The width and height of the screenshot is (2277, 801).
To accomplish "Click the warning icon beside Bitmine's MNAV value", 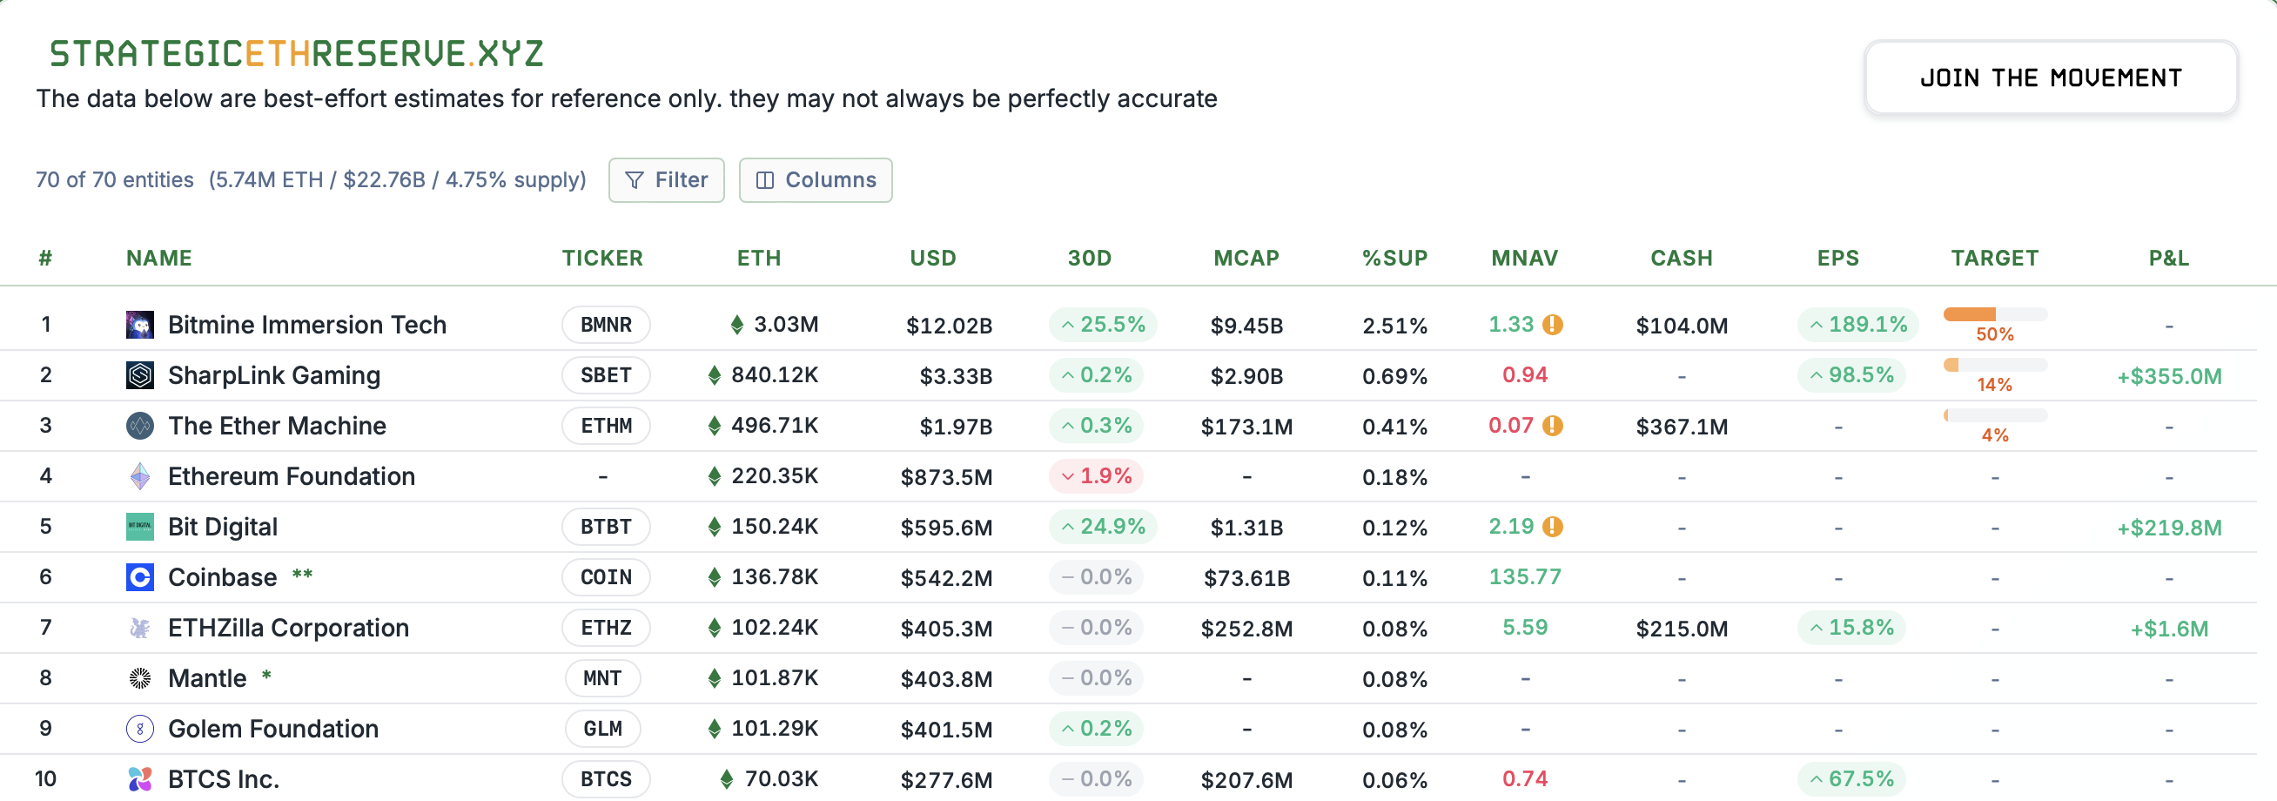I will (x=1555, y=325).
